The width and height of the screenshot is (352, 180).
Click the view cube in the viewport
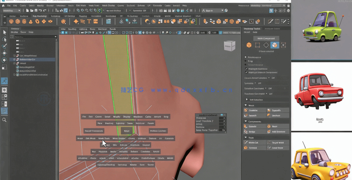coord(229,46)
